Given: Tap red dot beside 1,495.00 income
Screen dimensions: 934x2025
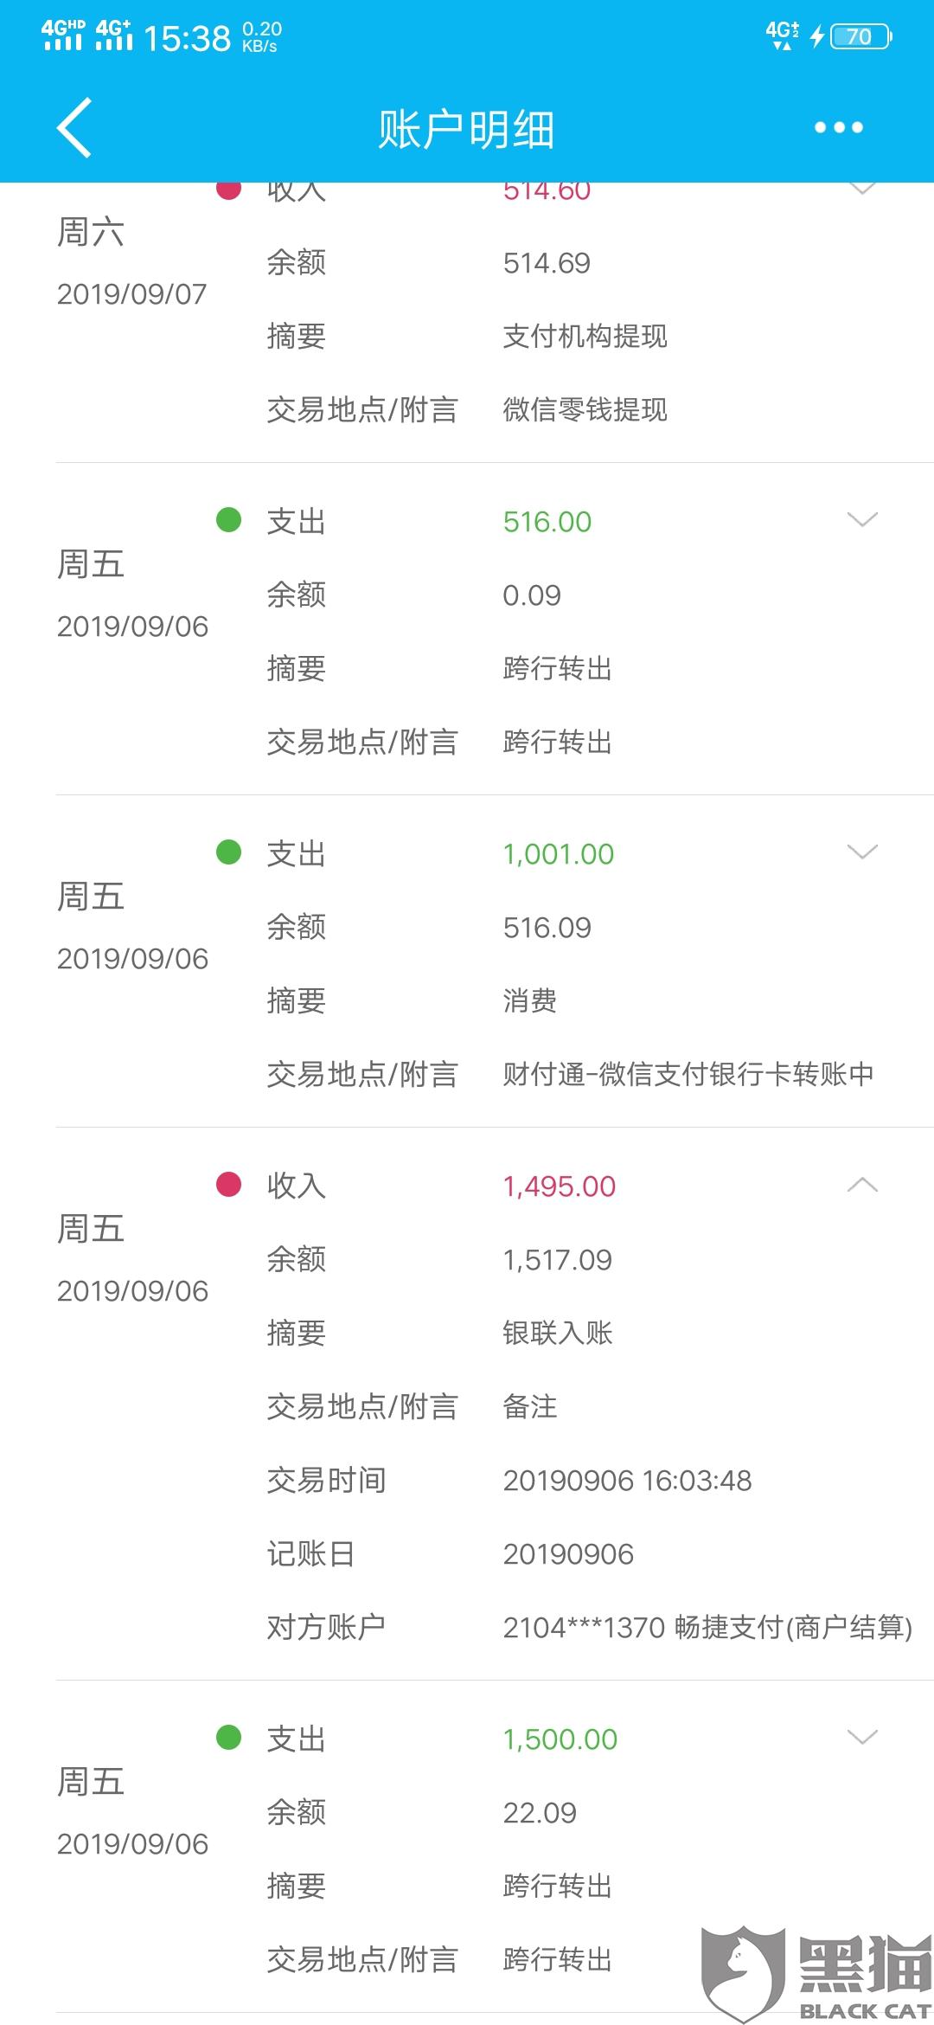Looking at the screenshot, I should click(x=228, y=1184).
